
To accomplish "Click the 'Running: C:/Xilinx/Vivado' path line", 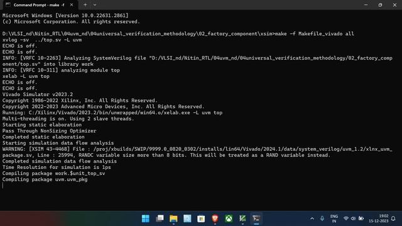I will 112,113.
